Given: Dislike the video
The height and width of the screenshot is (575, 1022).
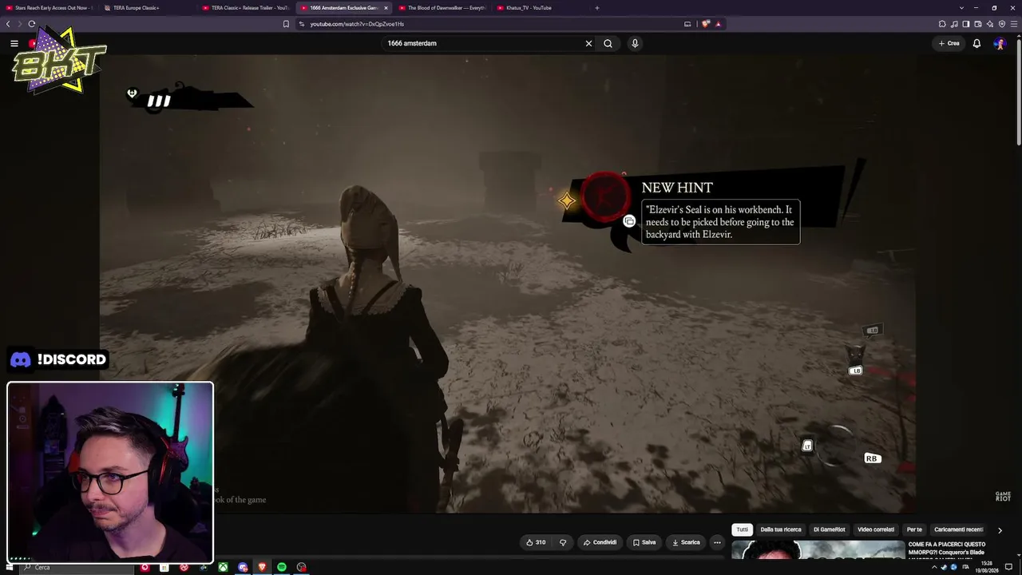Looking at the screenshot, I should pyautogui.click(x=563, y=542).
